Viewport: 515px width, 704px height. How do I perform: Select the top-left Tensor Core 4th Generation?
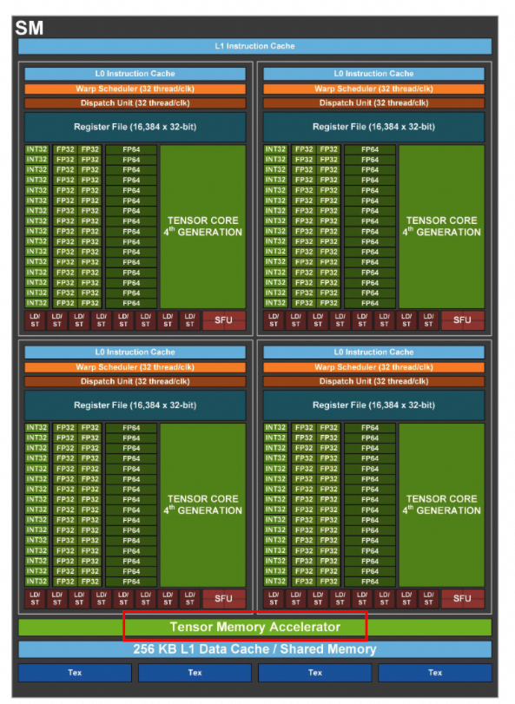click(203, 227)
